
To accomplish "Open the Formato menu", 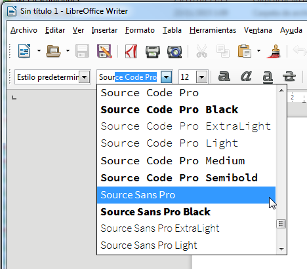I will click(140, 30).
